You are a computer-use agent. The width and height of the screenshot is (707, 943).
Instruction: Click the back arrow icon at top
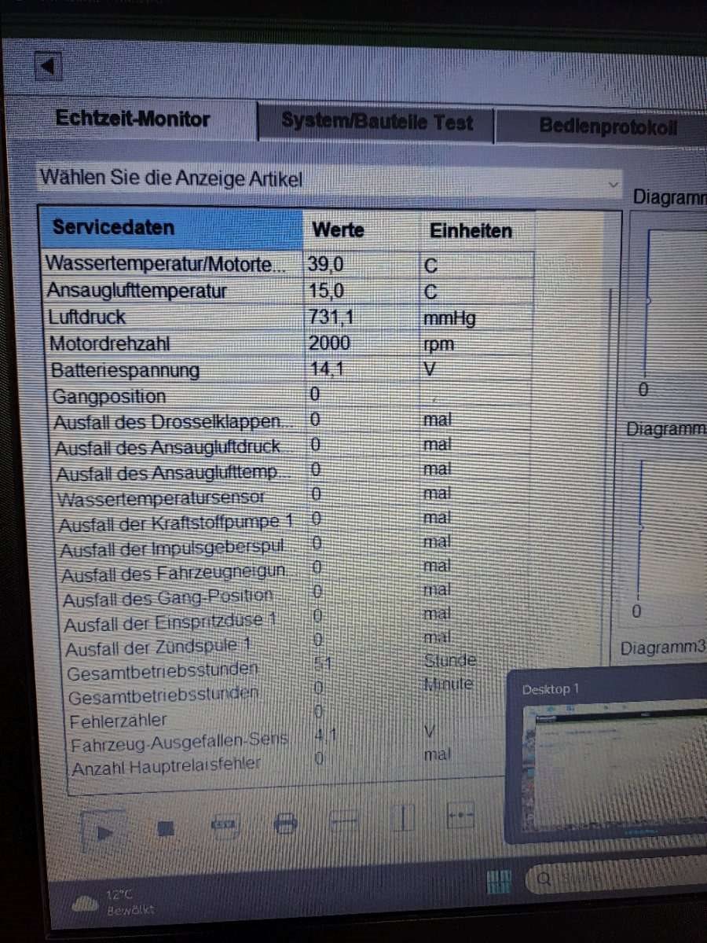click(48, 68)
